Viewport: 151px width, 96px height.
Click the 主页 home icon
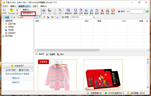click(81, 11)
